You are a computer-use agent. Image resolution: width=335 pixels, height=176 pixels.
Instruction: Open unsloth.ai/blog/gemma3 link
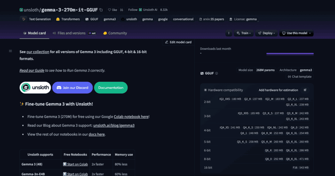pos(114,125)
